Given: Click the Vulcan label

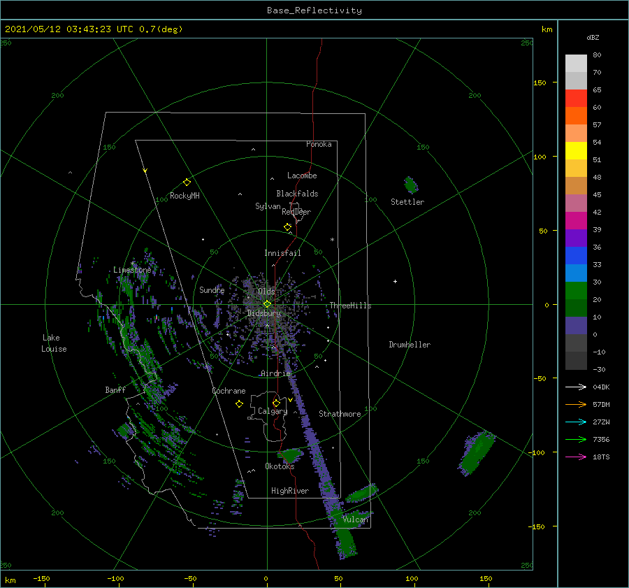Looking at the screenshot, I should (355, 519).
